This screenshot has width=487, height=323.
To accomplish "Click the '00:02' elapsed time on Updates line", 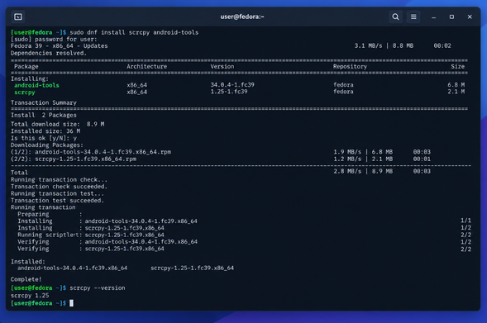I will tap(442, 46).
